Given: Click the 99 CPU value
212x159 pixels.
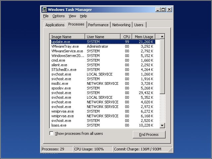Looking at the screenshot, I should (x=127, y=42).
